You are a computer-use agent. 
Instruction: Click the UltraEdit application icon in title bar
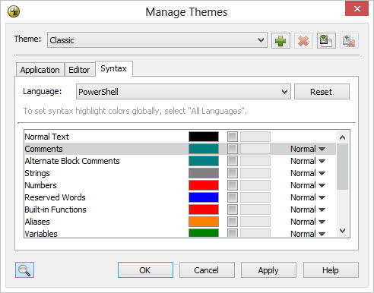tap(14, 11)
